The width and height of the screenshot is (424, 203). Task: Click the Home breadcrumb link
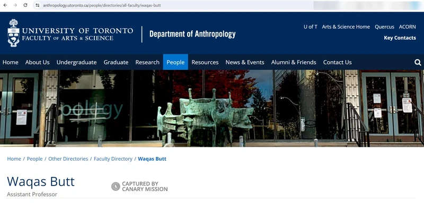14,159
